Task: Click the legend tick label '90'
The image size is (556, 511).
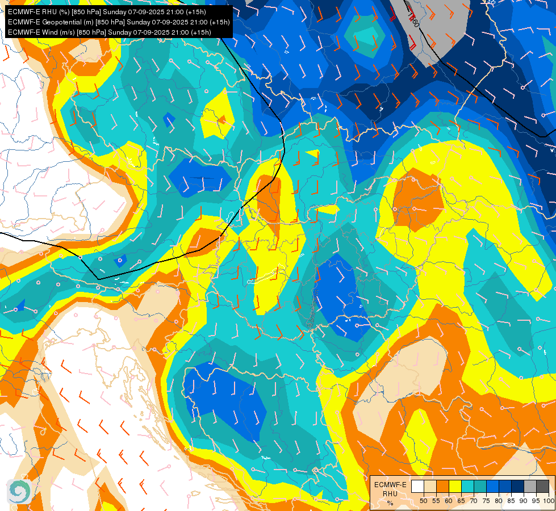Action: click(x=524, y=501)
